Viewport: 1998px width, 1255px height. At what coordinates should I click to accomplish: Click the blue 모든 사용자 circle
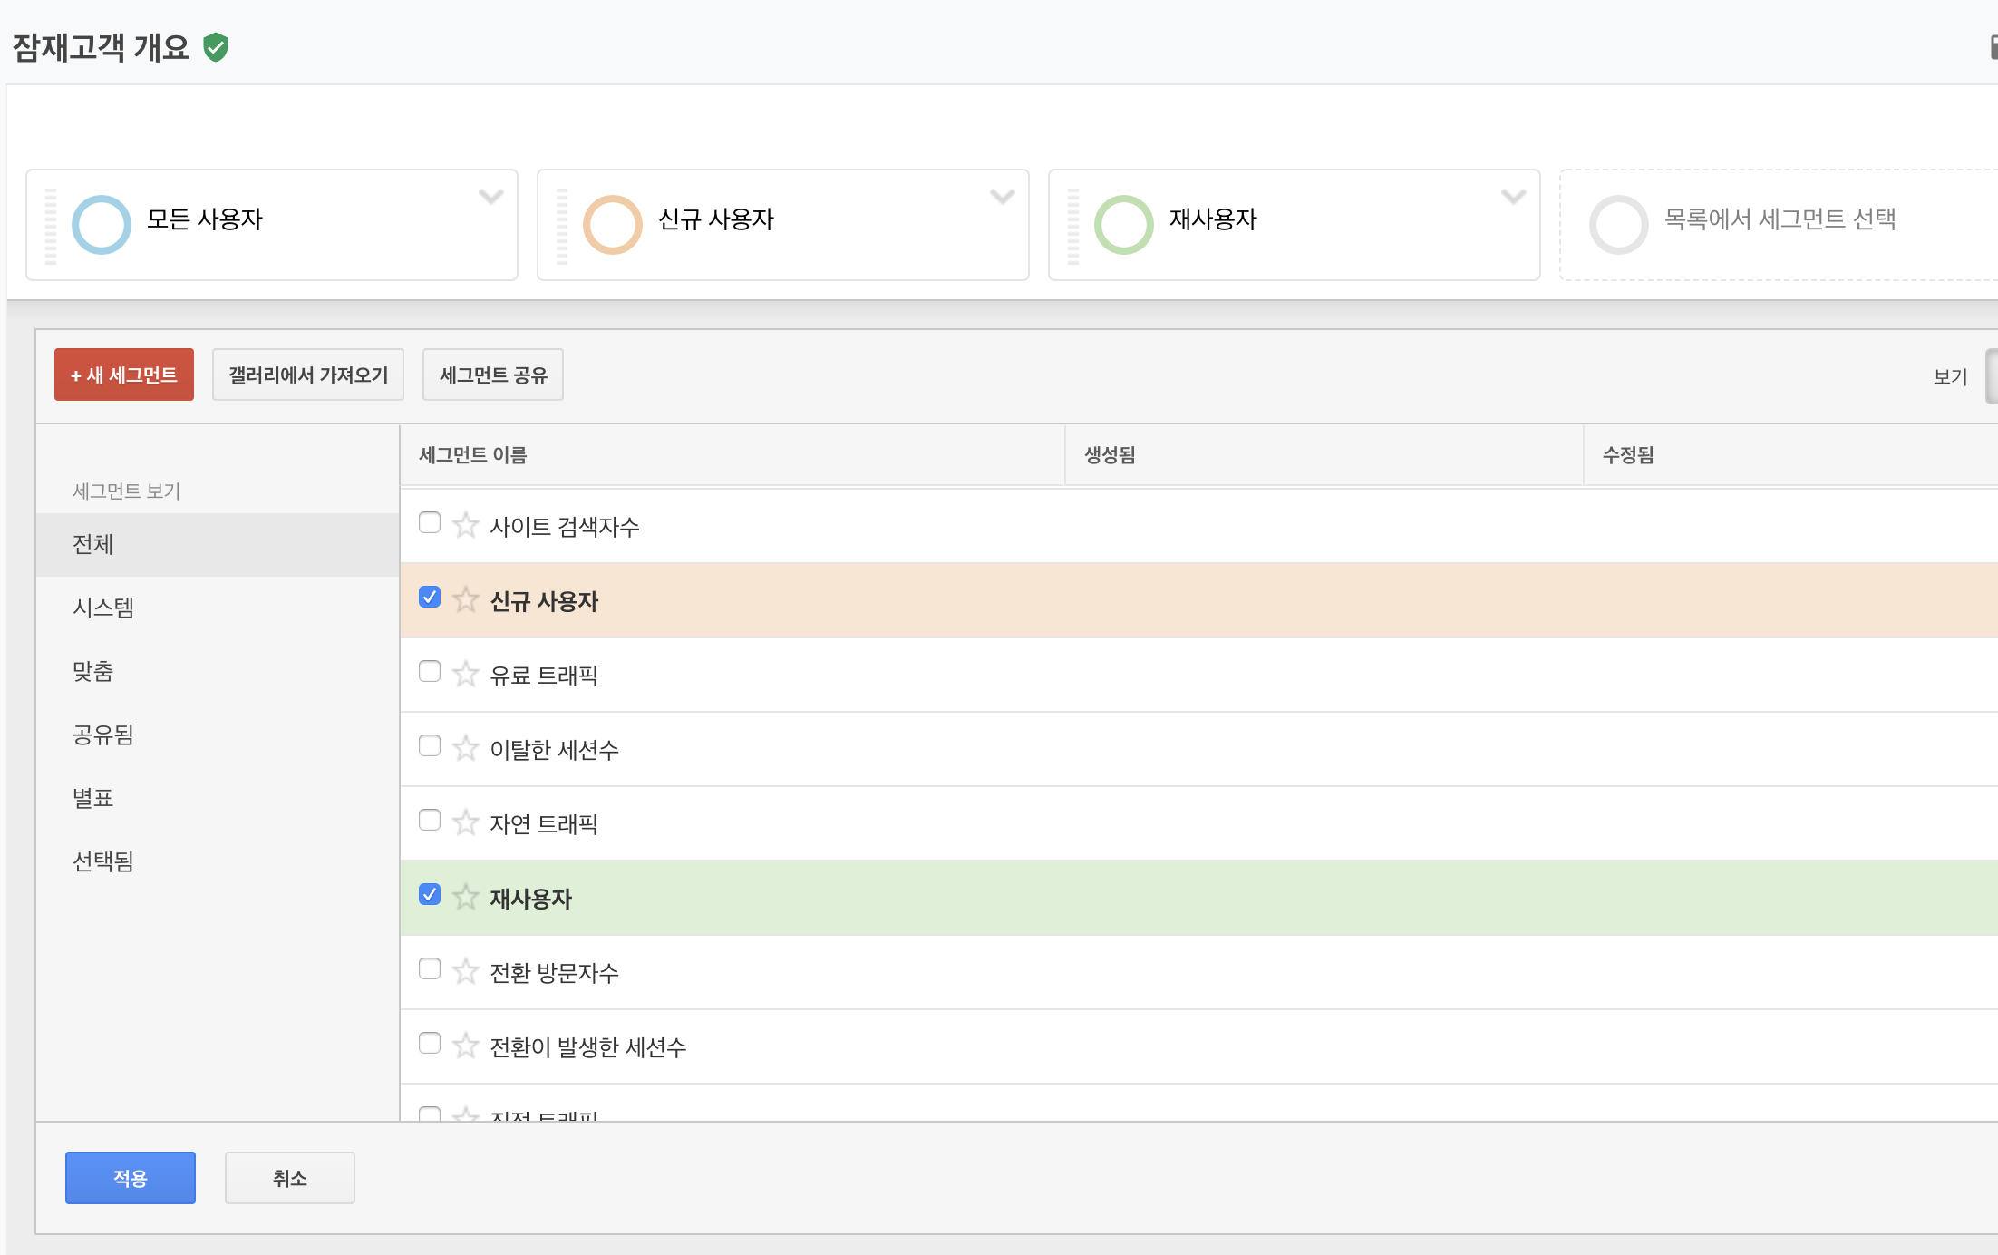point(102,225)
